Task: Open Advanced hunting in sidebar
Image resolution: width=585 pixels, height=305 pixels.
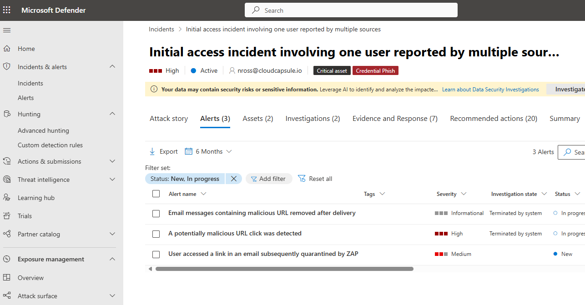Action: [43, 130]
